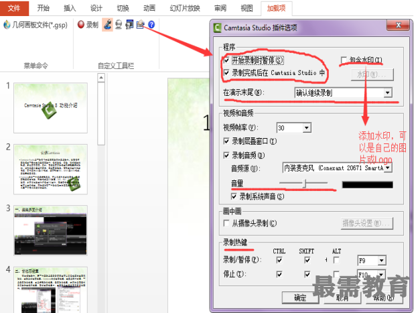Open the camera preview toolbar icon
The image size is (414, 313).
pos(129,25)
